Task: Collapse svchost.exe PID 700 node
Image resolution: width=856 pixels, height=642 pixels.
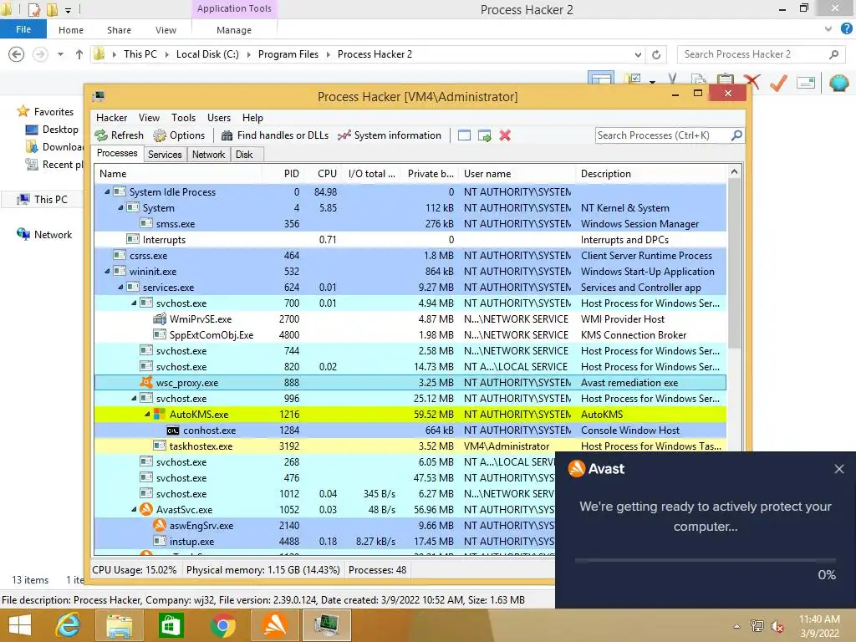Action: point(134,303)
